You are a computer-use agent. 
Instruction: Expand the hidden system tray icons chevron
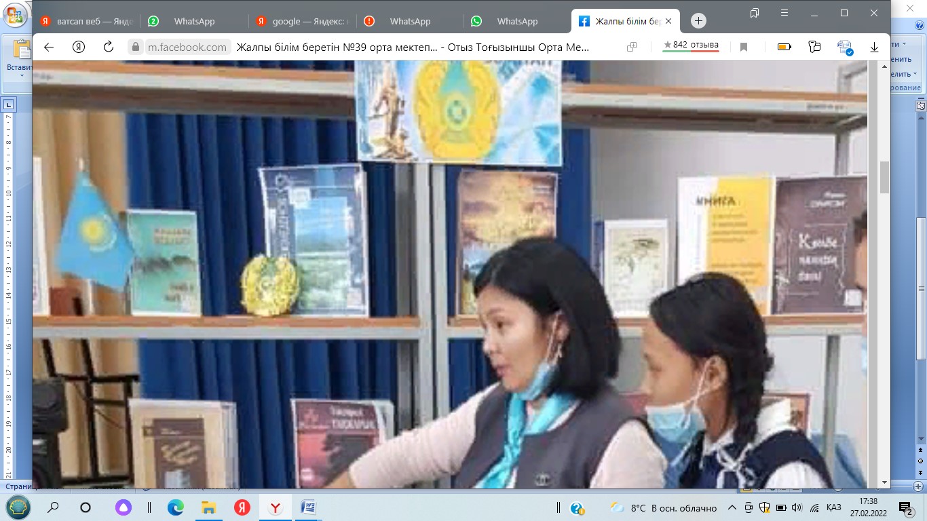(x=732, y=507)
